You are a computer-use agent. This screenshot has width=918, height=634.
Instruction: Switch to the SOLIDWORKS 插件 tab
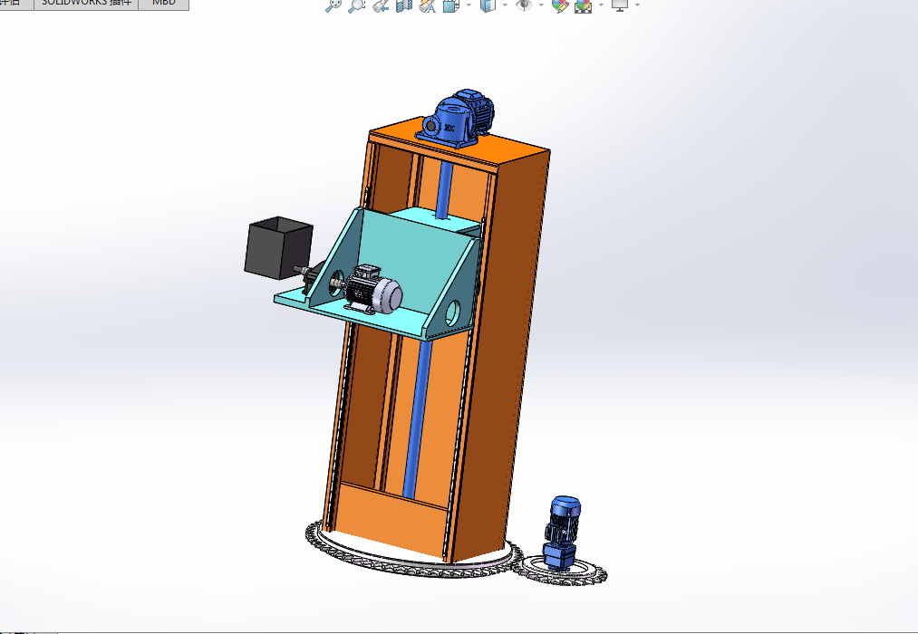pos(86,4)
